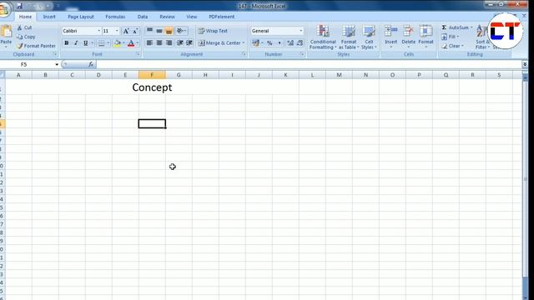Viewport: 534px width, 300px height.
Task: Open the Name Box dropdown arrow
Action: pos(57,64)
